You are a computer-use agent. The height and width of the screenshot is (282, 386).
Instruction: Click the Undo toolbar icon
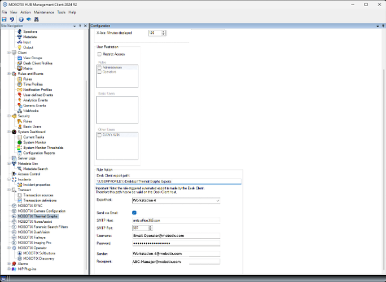click(x=12, y=19)
